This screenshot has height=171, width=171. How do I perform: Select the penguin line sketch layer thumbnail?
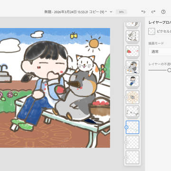133,36
